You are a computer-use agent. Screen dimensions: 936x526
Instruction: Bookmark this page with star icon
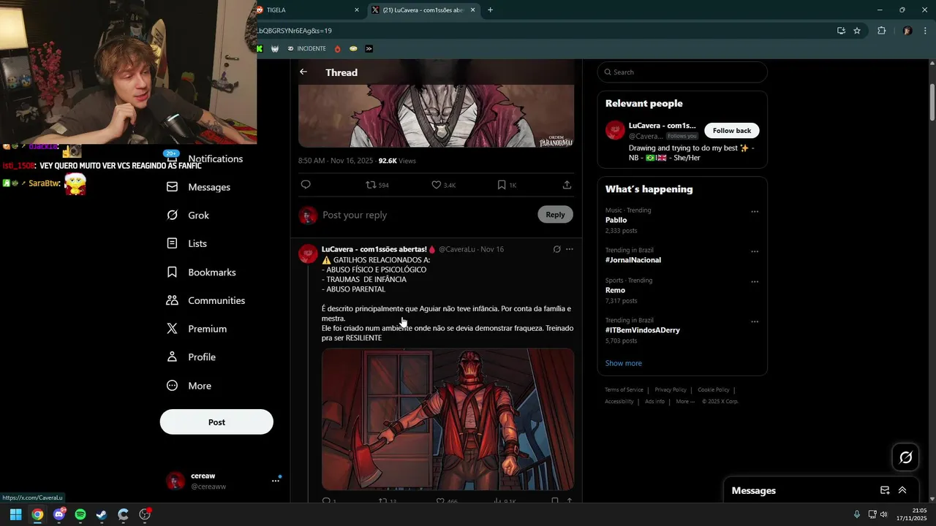click(x=857, y=31)
